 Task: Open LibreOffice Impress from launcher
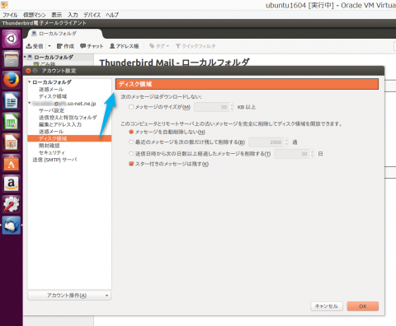11,142
